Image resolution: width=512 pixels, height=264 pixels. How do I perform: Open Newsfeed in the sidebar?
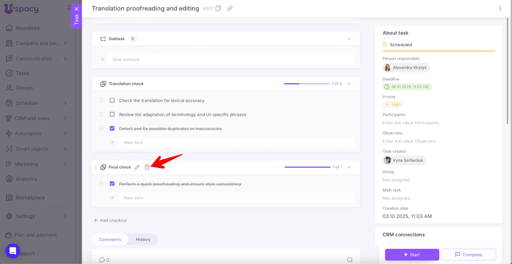28,28
